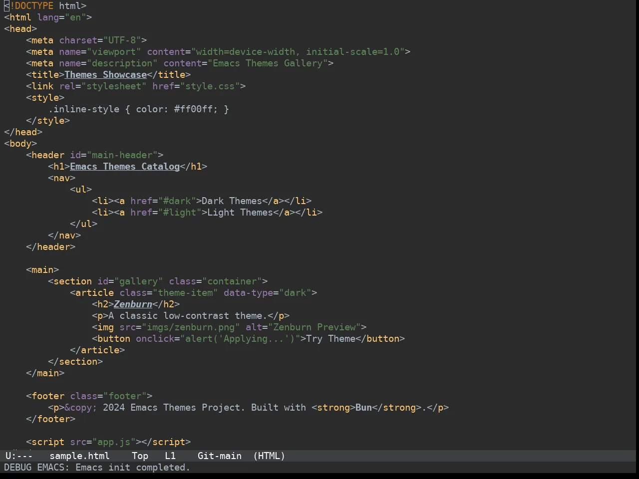
Task: Click 'A classic low-contrast theme.' paragraph text
Action: (188, 316)
